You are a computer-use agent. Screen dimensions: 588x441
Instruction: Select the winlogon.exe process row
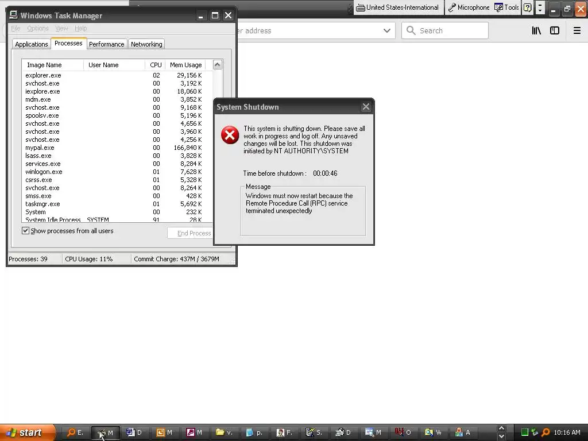point(117,172)
